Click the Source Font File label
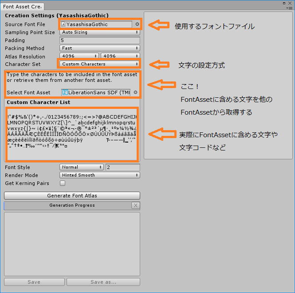 25,24
